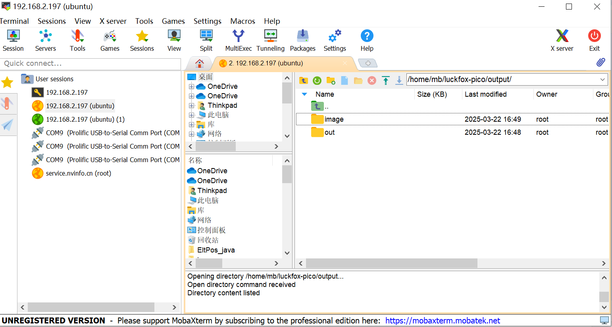Expand the 网络 node in the folder tree
Screen dimensions: 612x327
tap(191, 134)
